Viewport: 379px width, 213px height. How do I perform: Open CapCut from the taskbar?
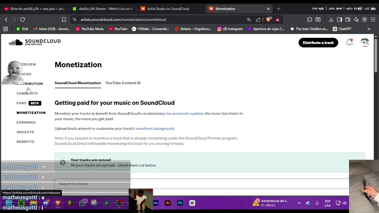point(192,203)
